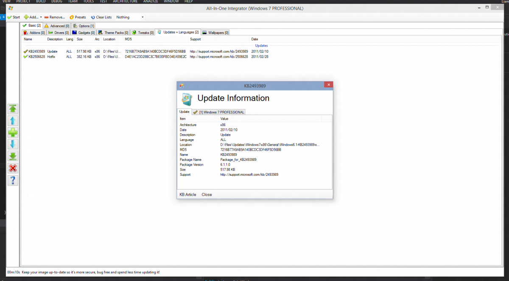Image resolution: width=509 pixels, height=281 pixels.
Task: Switch to [1] Windows 7 PROFESSIONAL dialog tab
Action: coord(218,112)
